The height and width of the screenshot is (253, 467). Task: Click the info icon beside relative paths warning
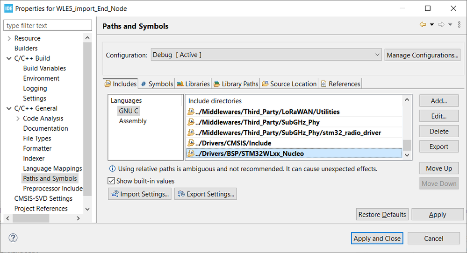click(112, 169)
